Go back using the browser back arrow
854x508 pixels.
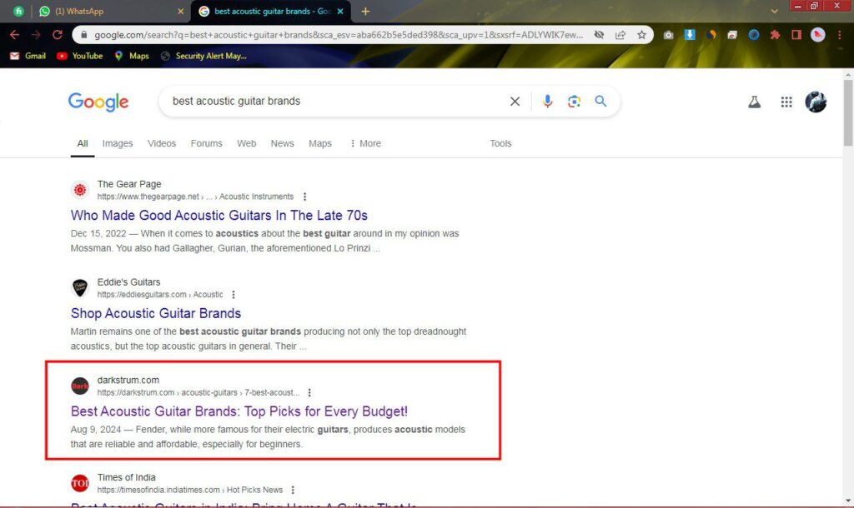point(15,35)
